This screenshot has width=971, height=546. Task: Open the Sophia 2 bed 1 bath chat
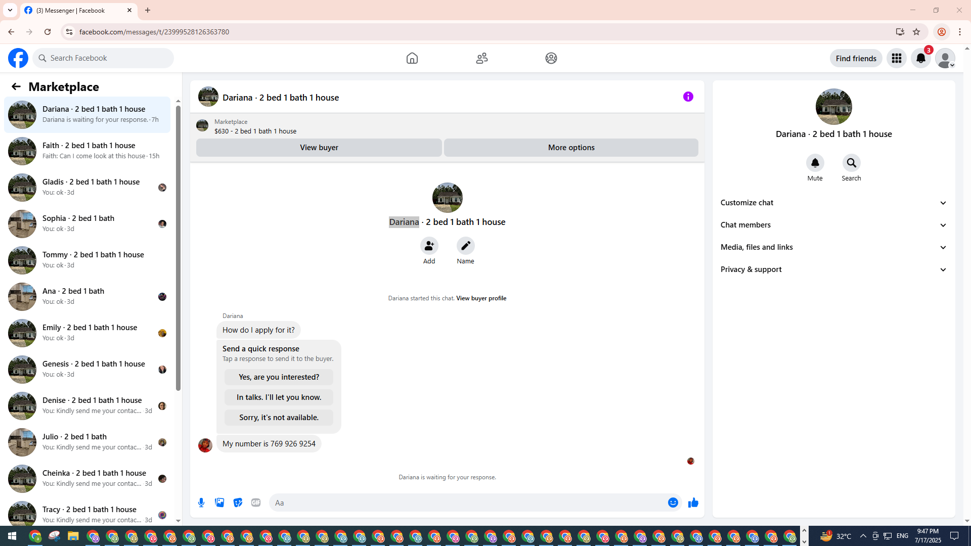click(87, 224)
